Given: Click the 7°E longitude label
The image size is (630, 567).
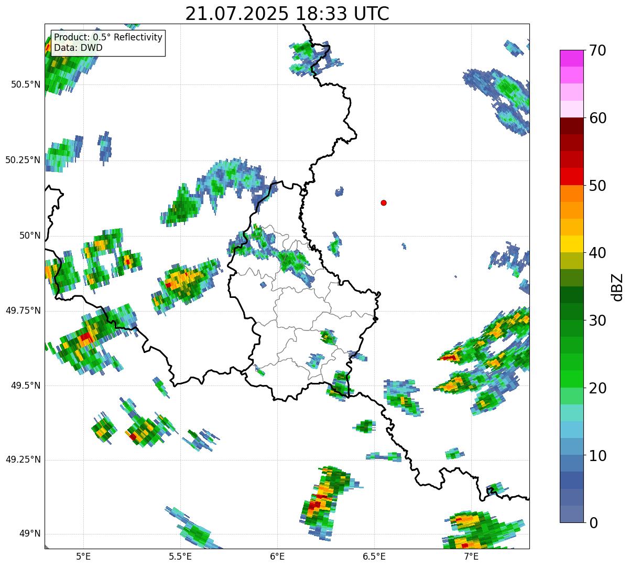Looking at the screenshot, I should [471, 557].
